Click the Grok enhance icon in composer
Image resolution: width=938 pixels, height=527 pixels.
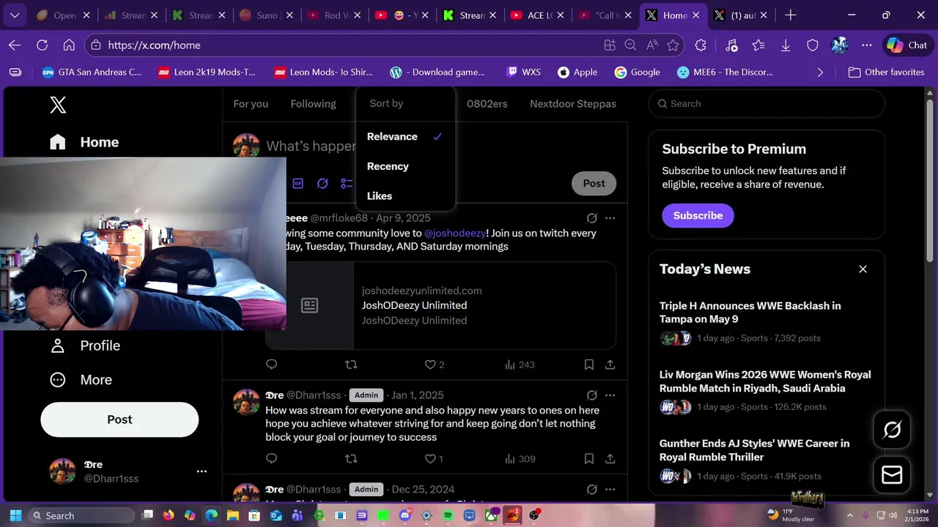pos(322,184)
